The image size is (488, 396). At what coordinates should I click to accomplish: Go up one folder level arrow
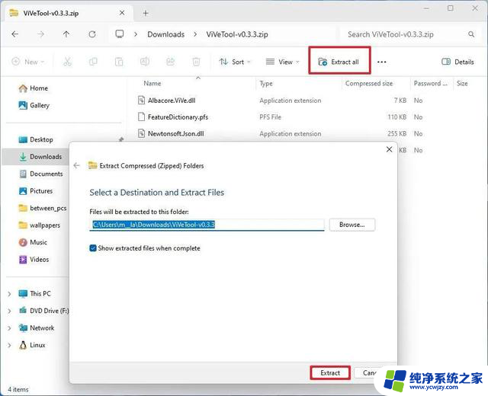[66, 34]
